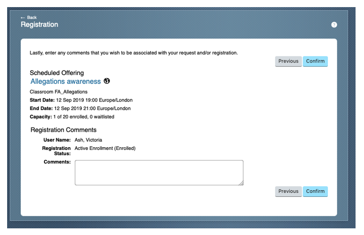Viewport: 364px width, 235px height.
Task: Select the Registration Comments heading
Action: tap(64, 130)
